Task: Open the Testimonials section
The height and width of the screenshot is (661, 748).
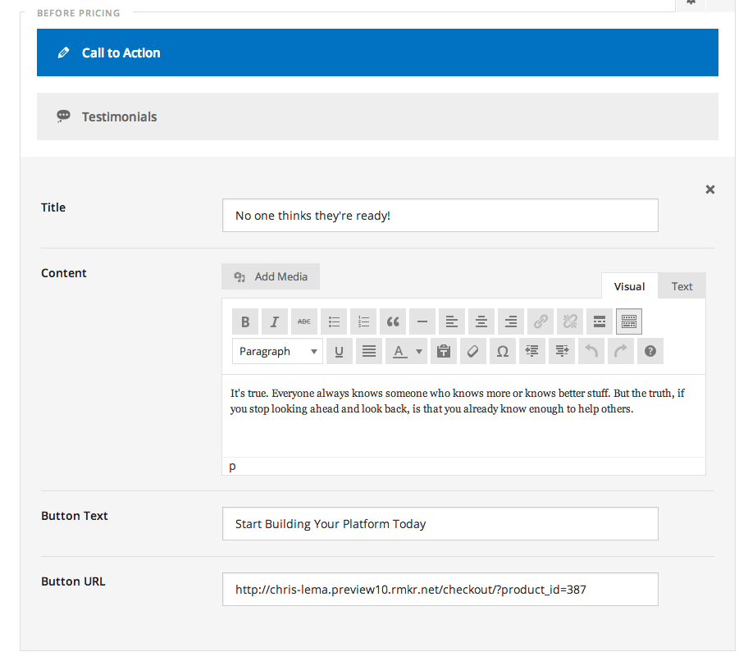Action: coord(119,116)
